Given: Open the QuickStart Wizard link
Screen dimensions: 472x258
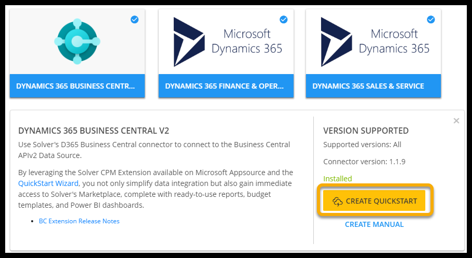Looking at the screenshot, I should pyautogui.click(x=48, y=183).
